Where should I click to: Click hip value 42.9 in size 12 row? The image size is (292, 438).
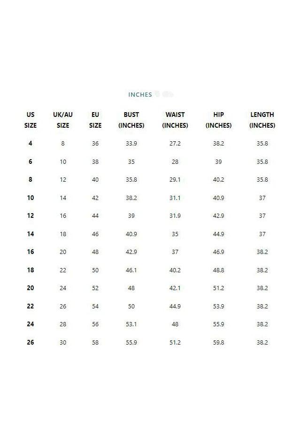(218, 215)
